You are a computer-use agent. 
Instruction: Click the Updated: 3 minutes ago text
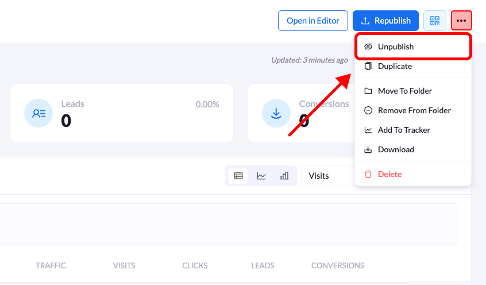click(x=309, y=60)
